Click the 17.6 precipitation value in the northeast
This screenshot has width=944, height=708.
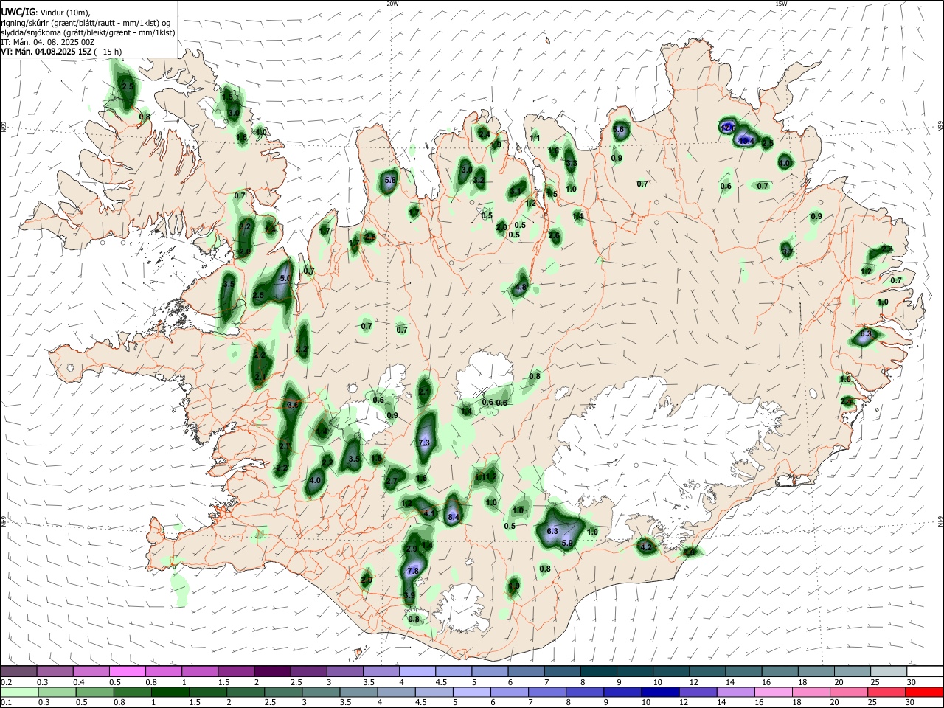727,128
